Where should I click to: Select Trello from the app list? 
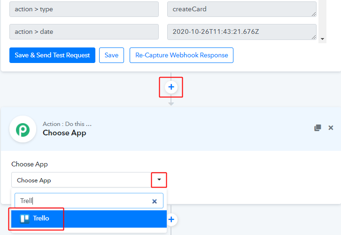pyautogui.click(x=89, y=219)
